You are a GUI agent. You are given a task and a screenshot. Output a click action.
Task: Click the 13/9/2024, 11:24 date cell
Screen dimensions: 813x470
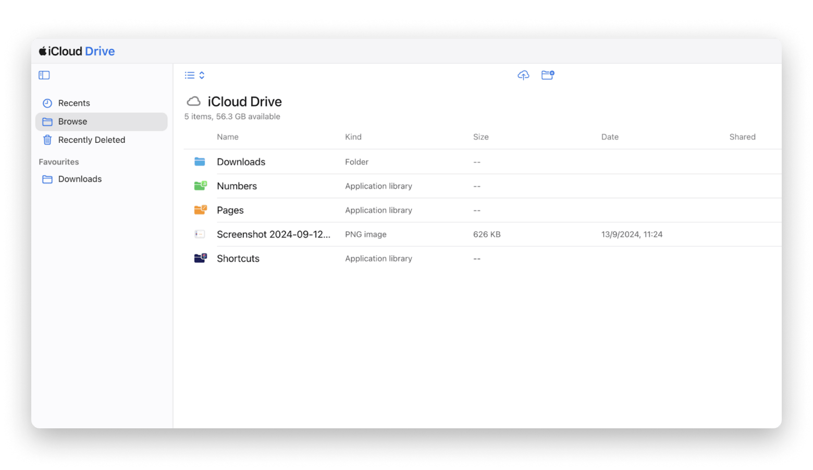(632, 234)
